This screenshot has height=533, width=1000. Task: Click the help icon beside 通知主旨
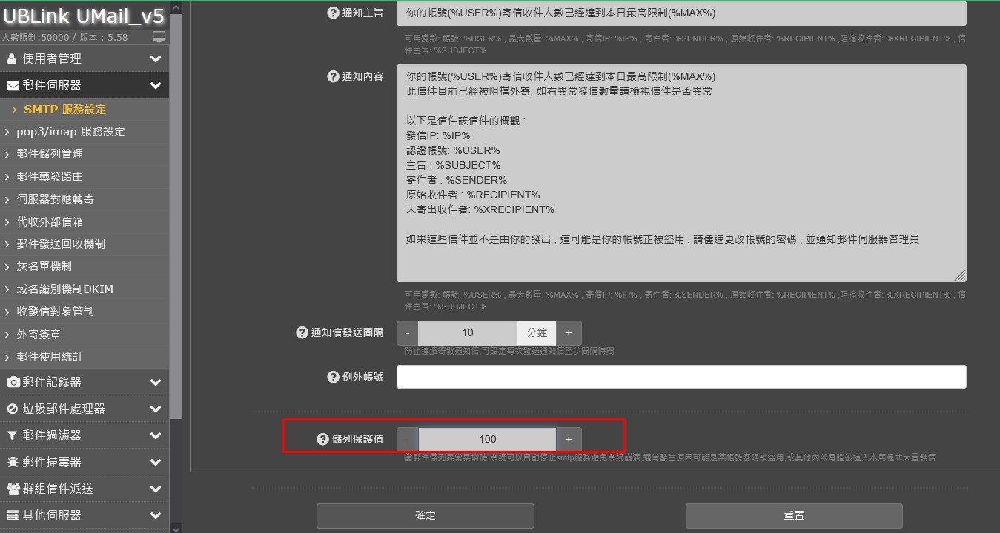click(333, 13)
